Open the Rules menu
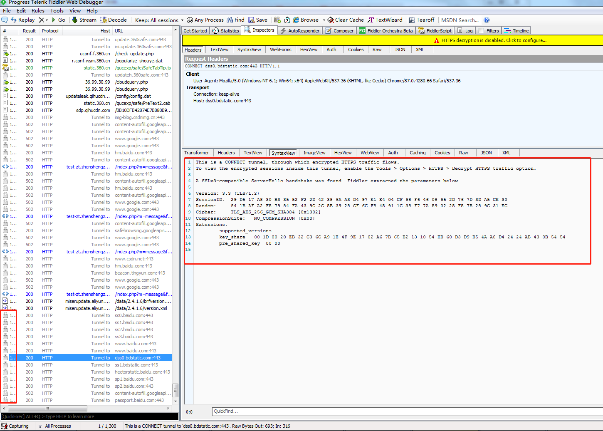Image resolution: width=603 pixels, height=431 pixels. pyautogui.click(x=38, y=11)
